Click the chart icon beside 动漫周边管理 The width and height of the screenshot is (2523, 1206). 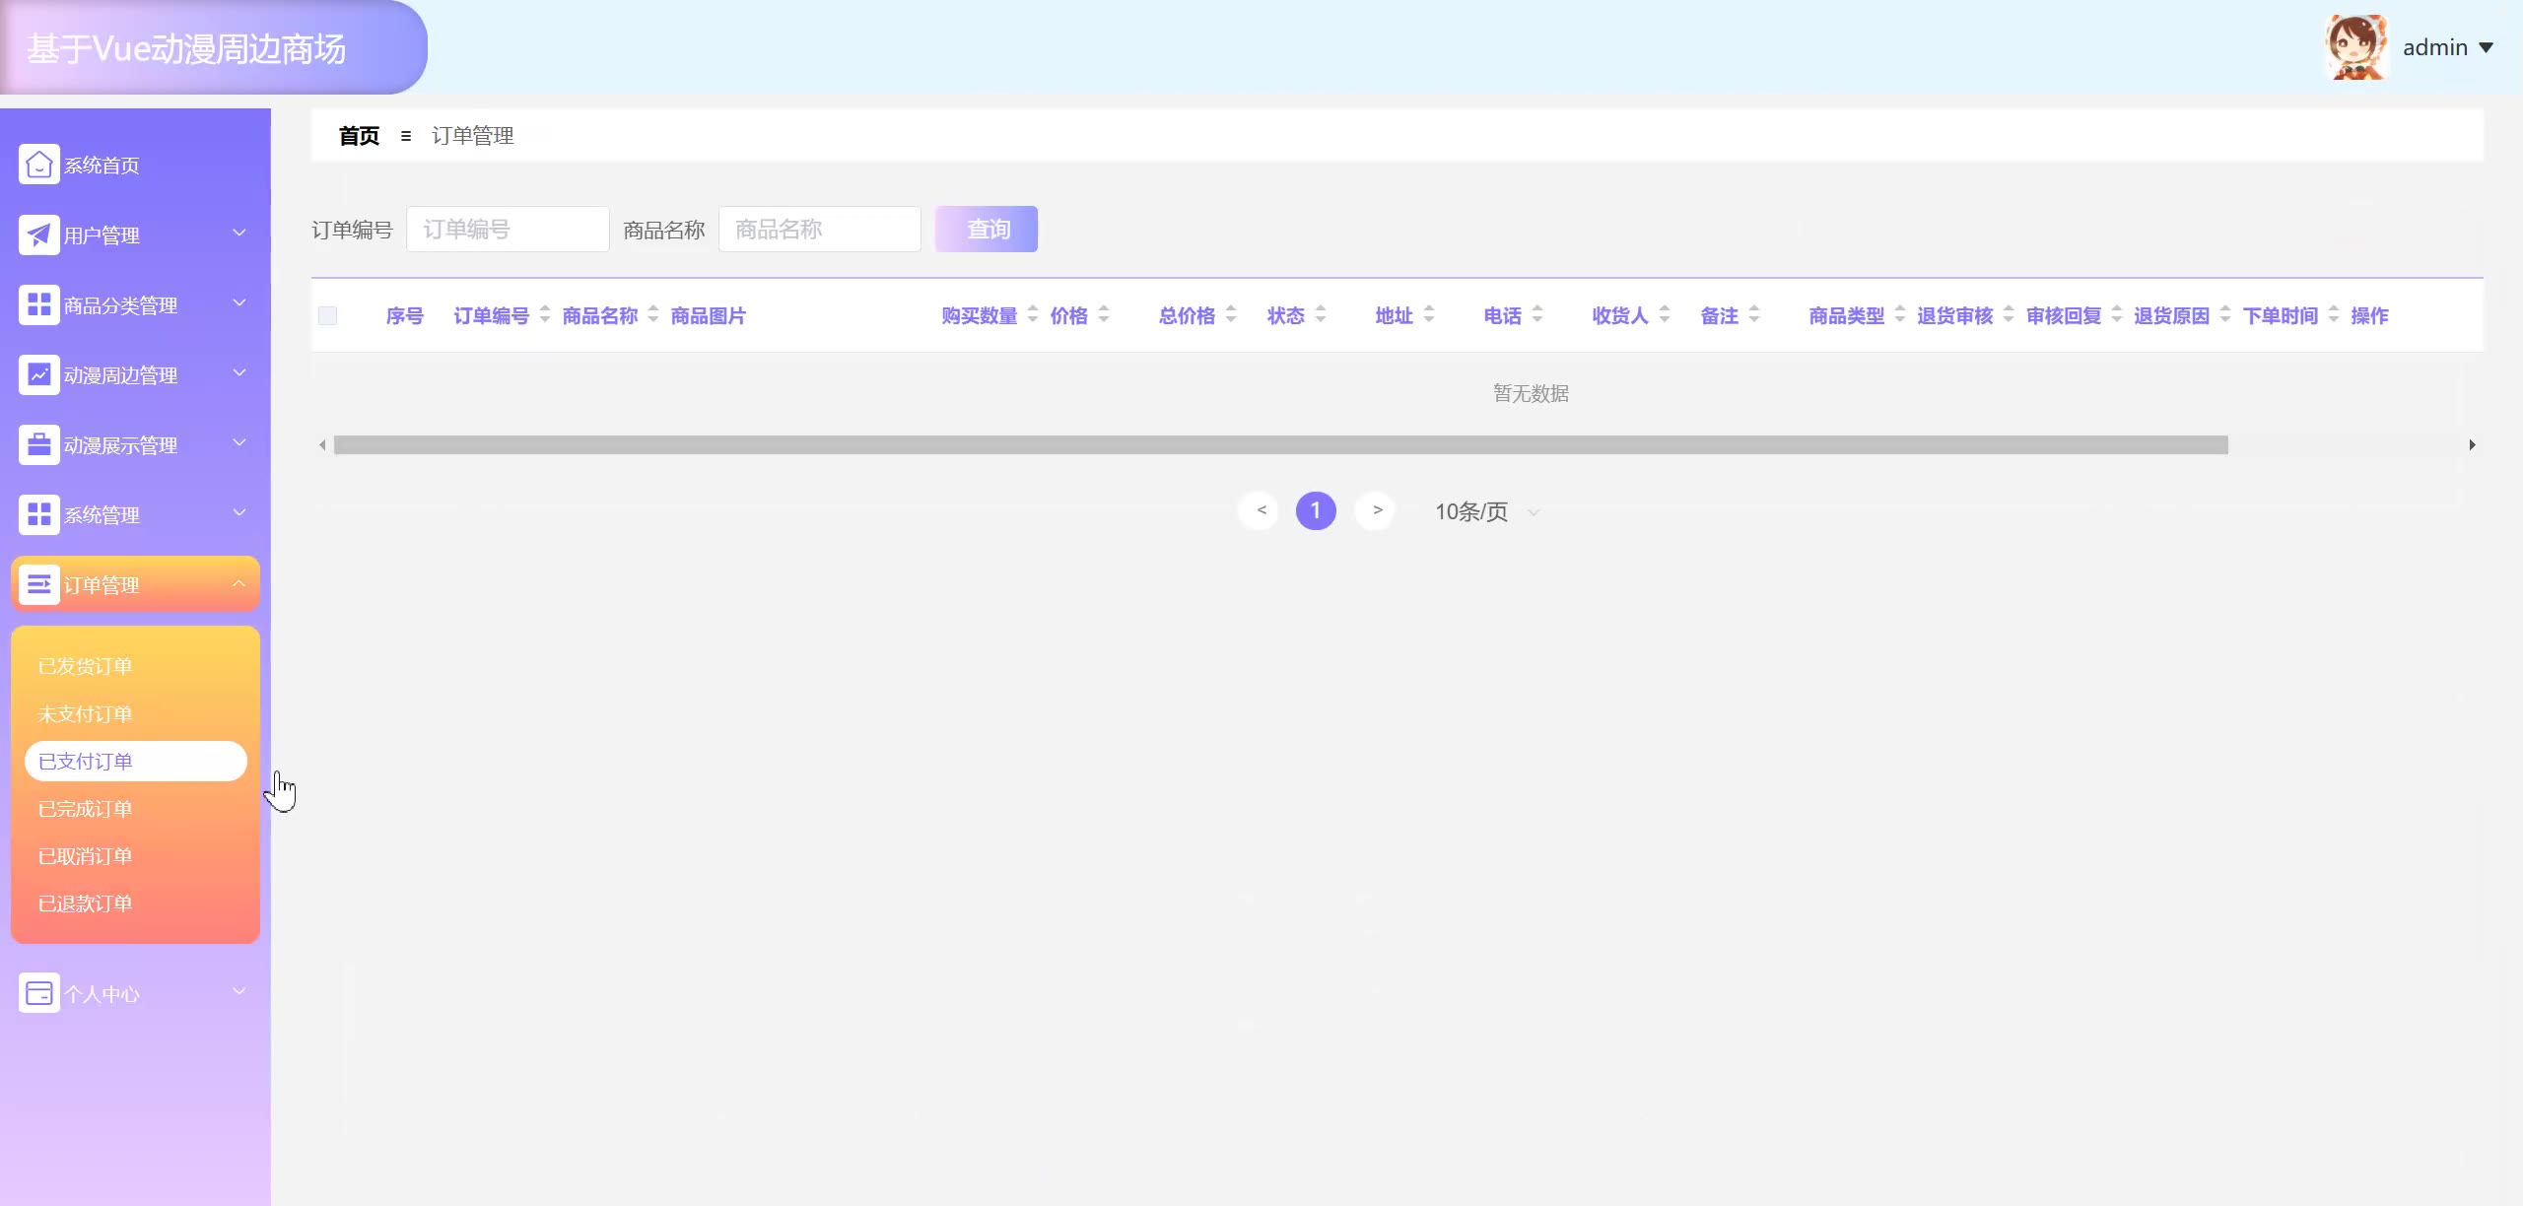(x=38, y=374)
